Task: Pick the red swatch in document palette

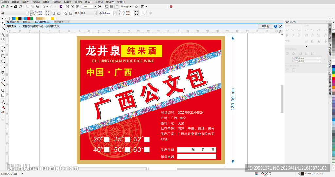Action: click(x=29, y=19)
